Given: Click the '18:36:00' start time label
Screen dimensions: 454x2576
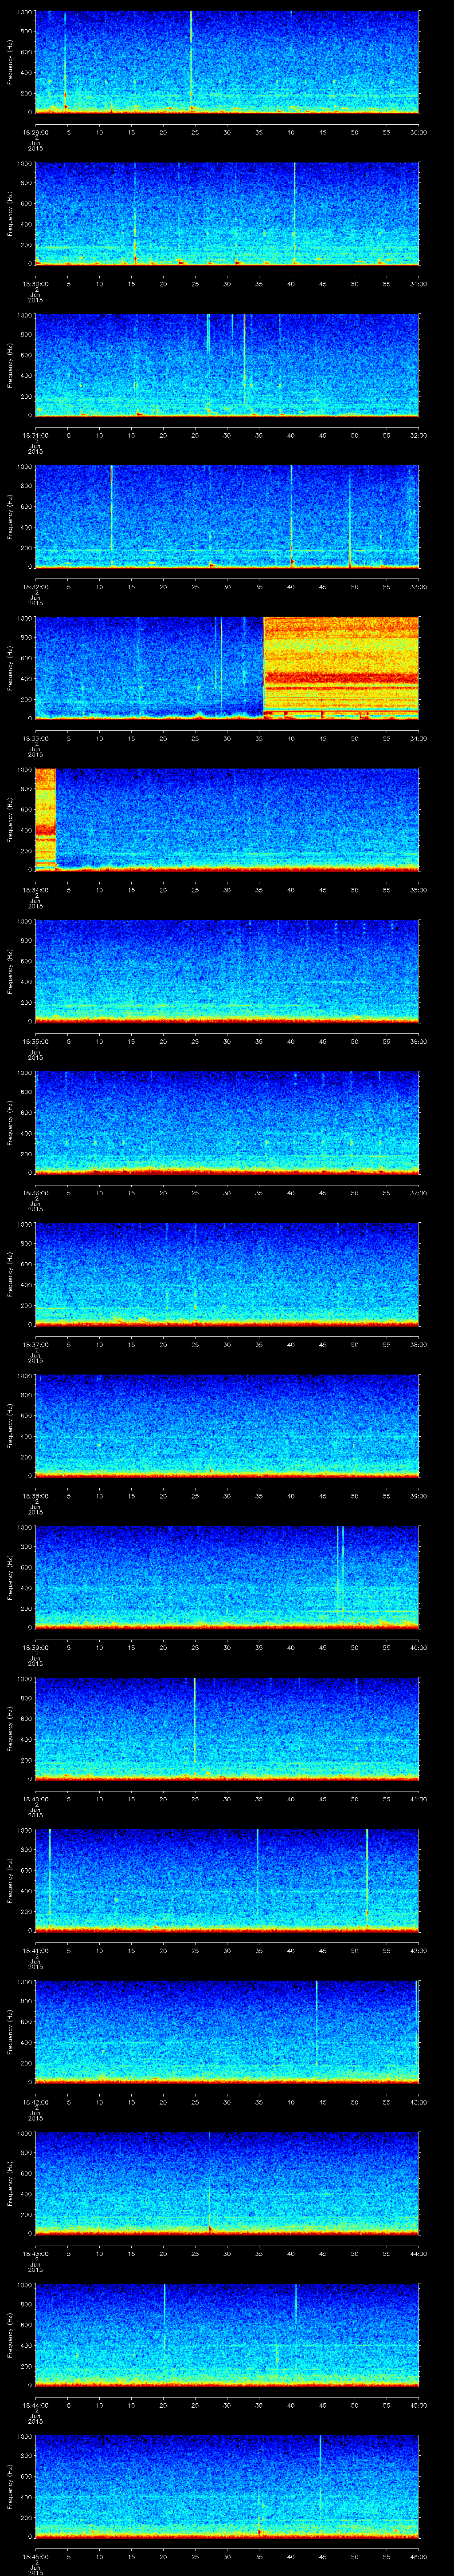Looking at the screenshot, I should point(35,1192).
